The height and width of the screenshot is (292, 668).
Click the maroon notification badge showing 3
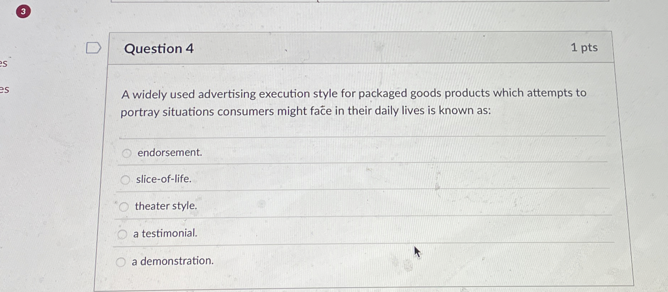pos(23,11)
